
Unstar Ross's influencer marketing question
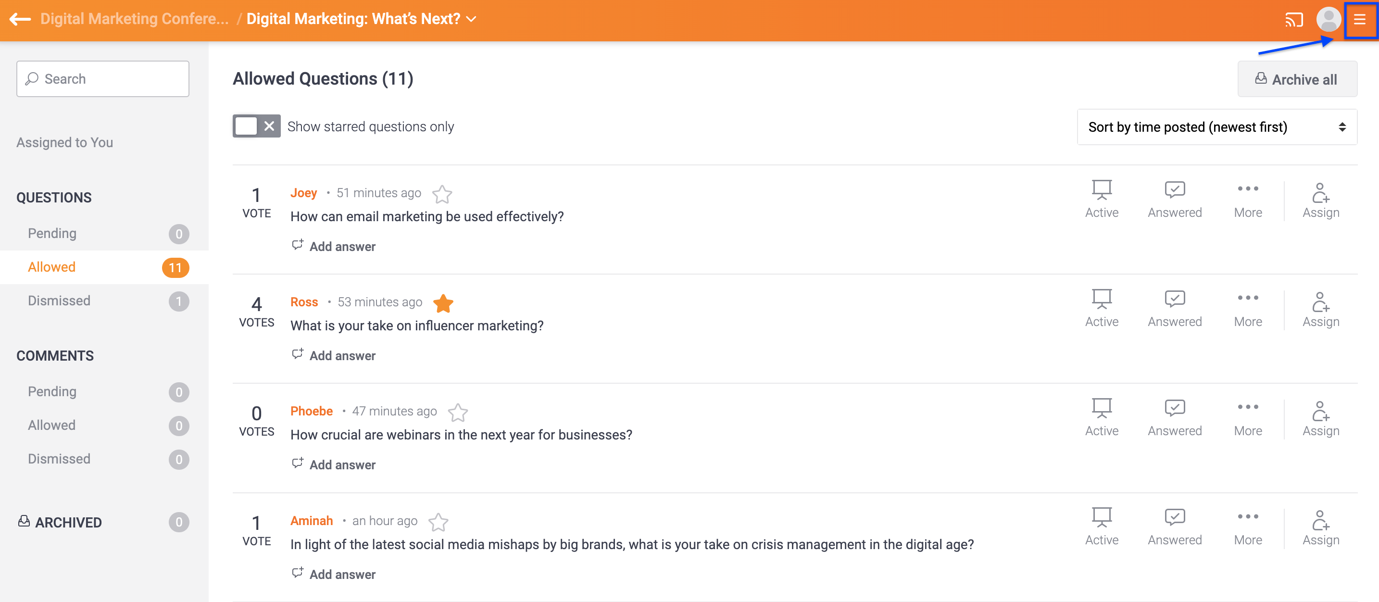point(443,303)
